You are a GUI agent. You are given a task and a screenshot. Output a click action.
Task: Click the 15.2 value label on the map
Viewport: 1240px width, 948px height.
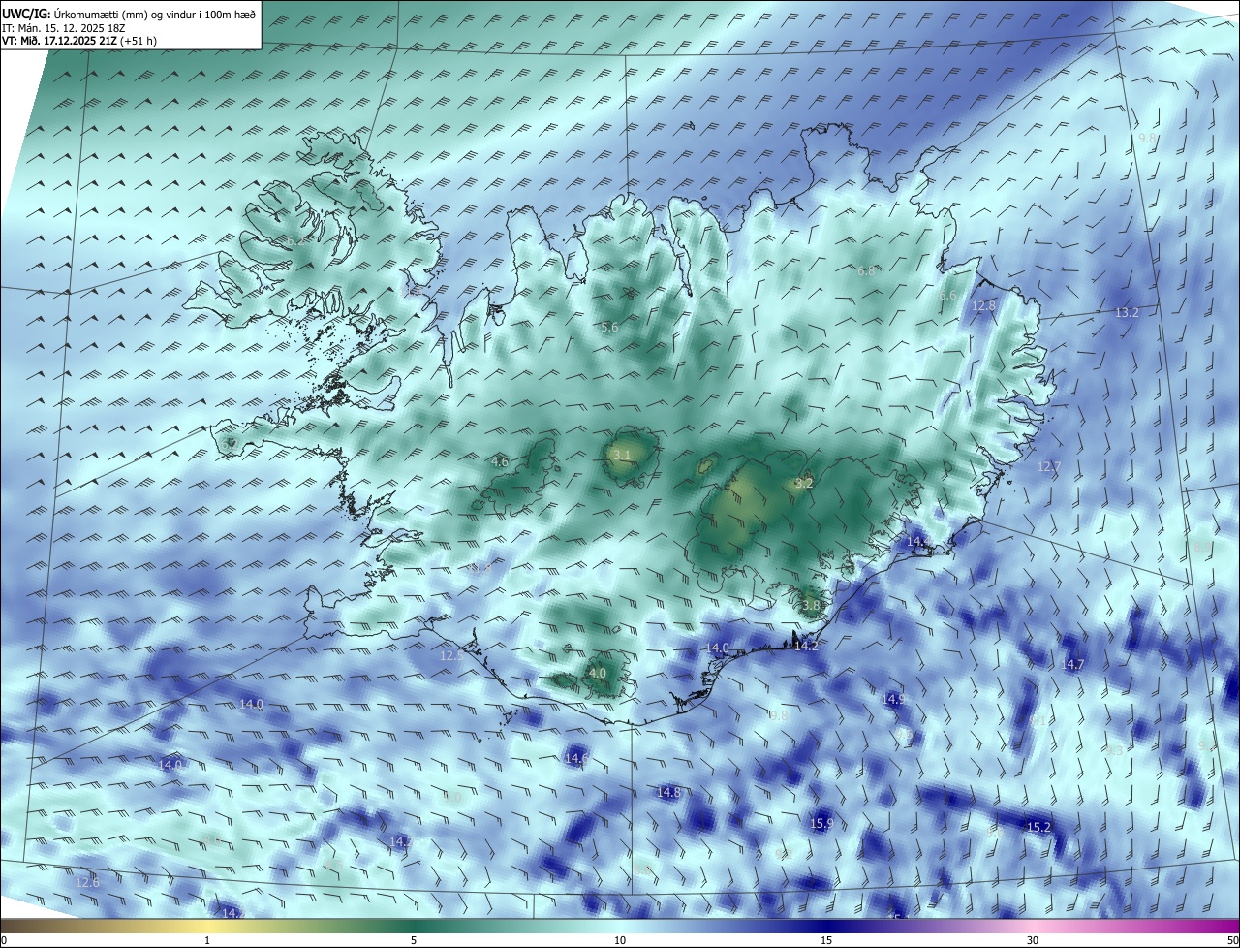(1038, 827)
